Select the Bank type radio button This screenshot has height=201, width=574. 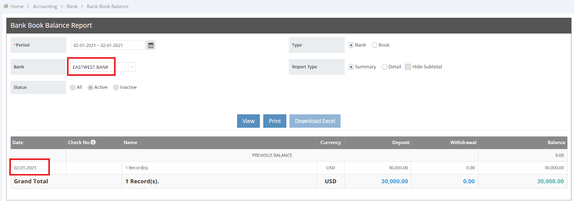click(x=351, y=45)
